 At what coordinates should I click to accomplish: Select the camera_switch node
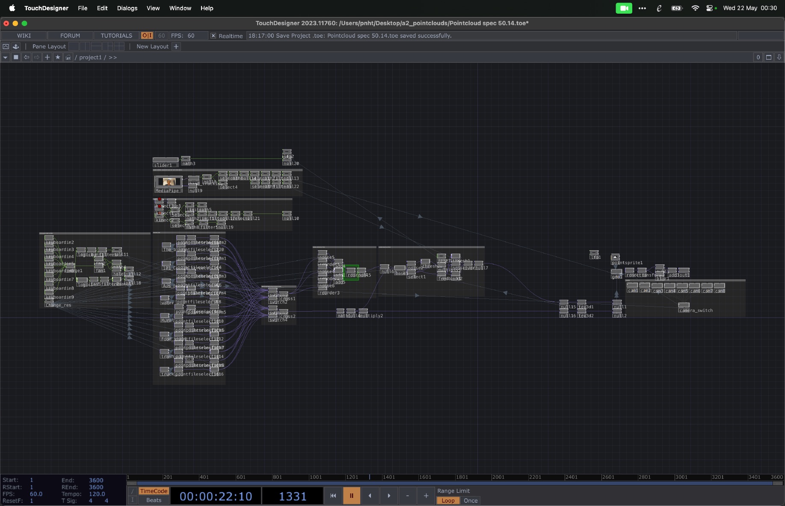684,305
